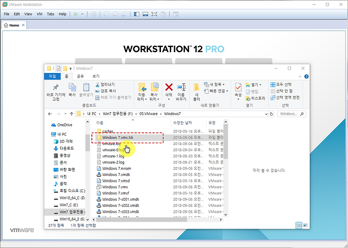Screen dimensions: 348x248
Task: Open the 열기 dropdown in ribbon
Action: point(253,85)
